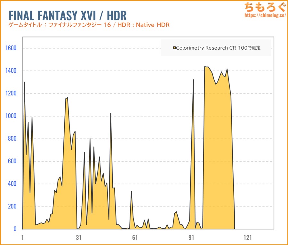Click the yellow legend color square
The width and height of the screenshot is (288, 245).
click(x=174, y=48)
